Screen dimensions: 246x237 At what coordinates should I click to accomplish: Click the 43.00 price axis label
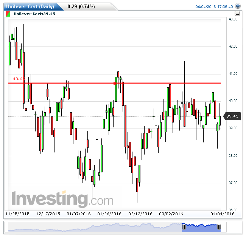coord(233,19)
